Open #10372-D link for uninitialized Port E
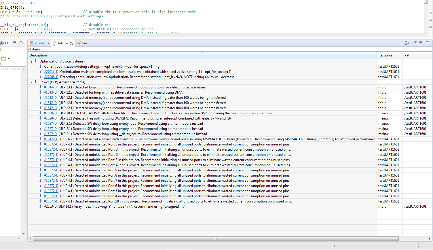Screen dimensions: 433x250 (51, 144)
